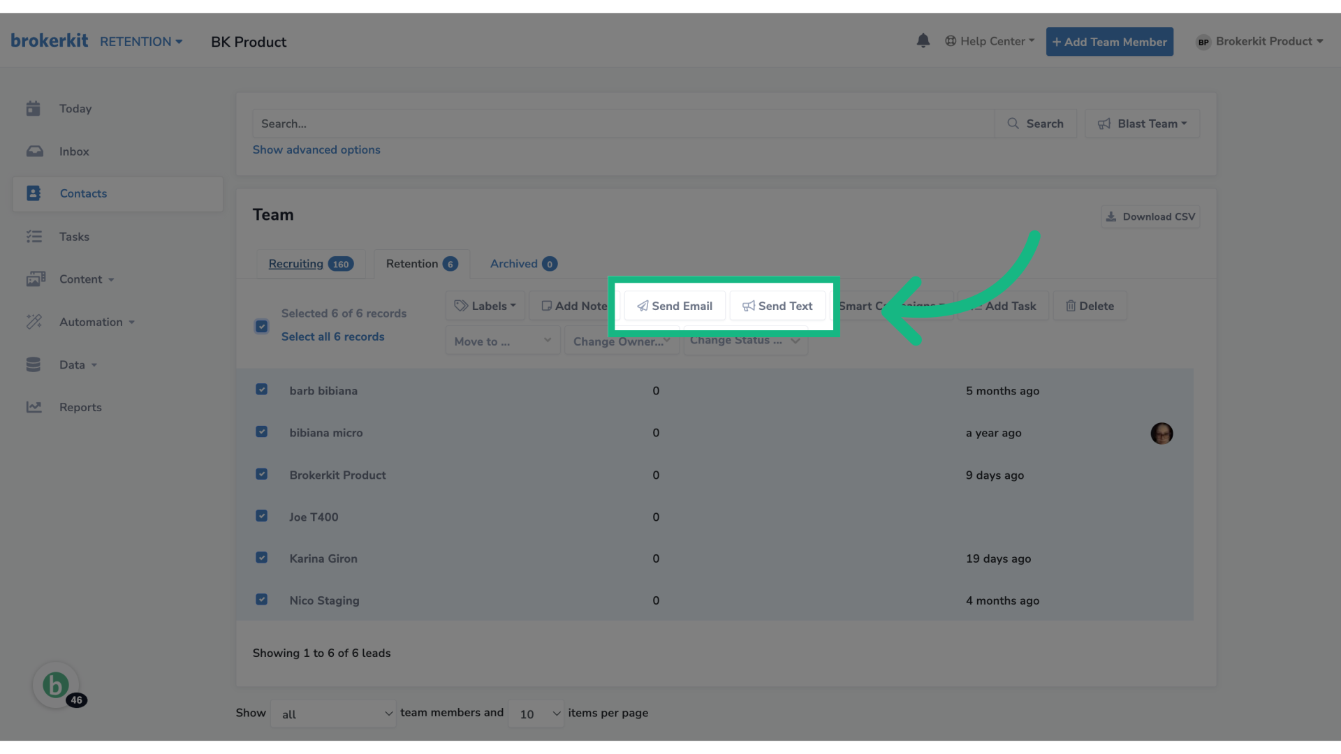Click the Today calendar icon in sidebar
The width and height of the screenshot is (1341, 754).
[x=33, y=108]
